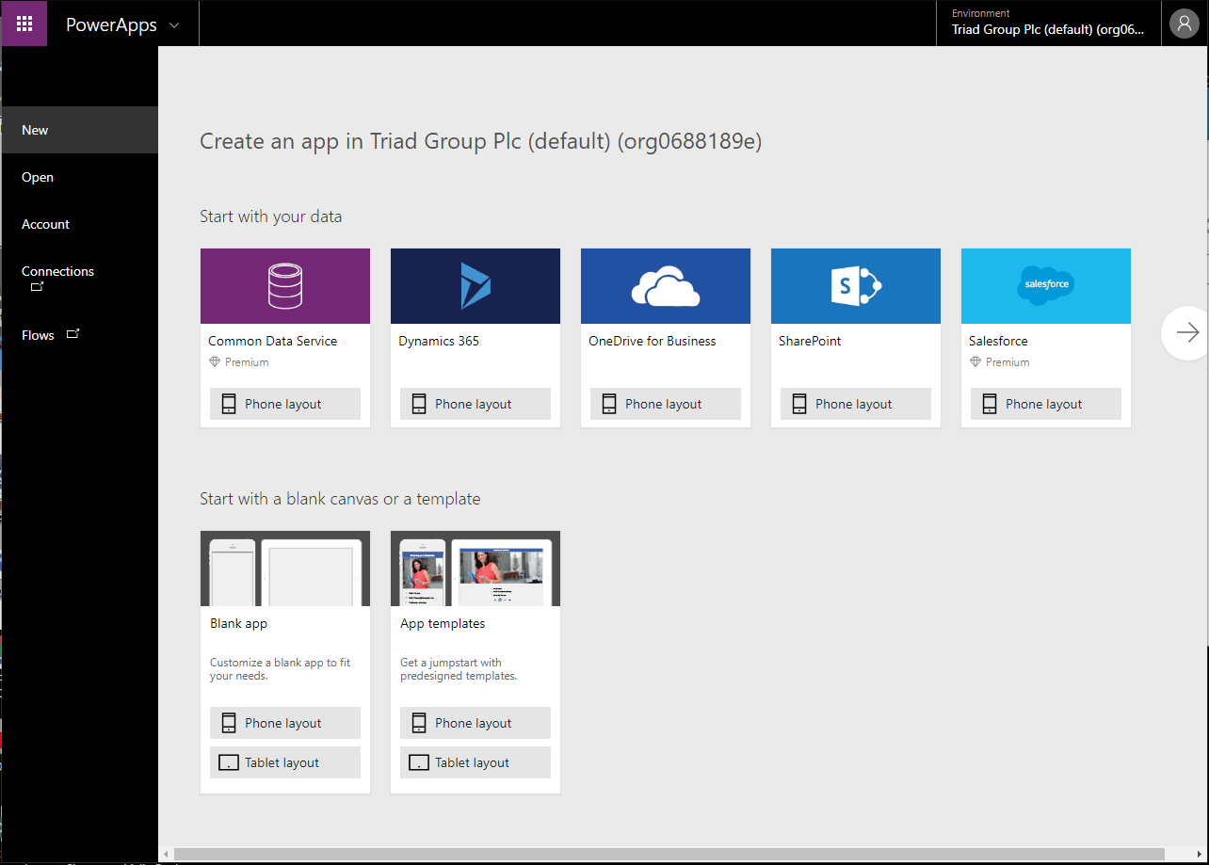
Task: Select the SharePoint logo tile
Action: pos(856,286)
